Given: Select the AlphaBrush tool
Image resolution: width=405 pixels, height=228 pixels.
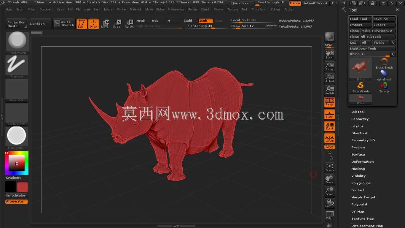Looking at the screenshot, I should pos(384,75).
